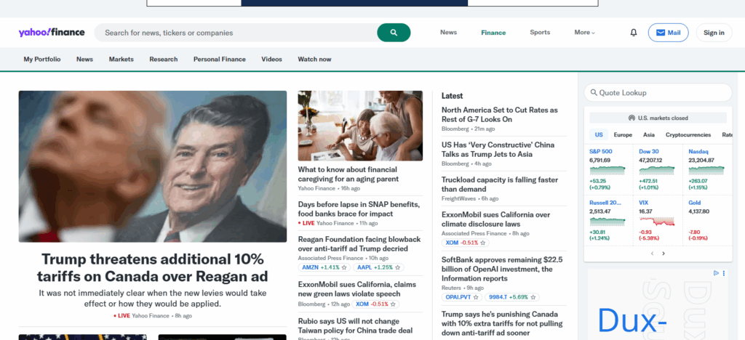Star XOM under Latest ExxonMobil story
The width and height of the screenshot is (745, 340).
click(483, 243)
